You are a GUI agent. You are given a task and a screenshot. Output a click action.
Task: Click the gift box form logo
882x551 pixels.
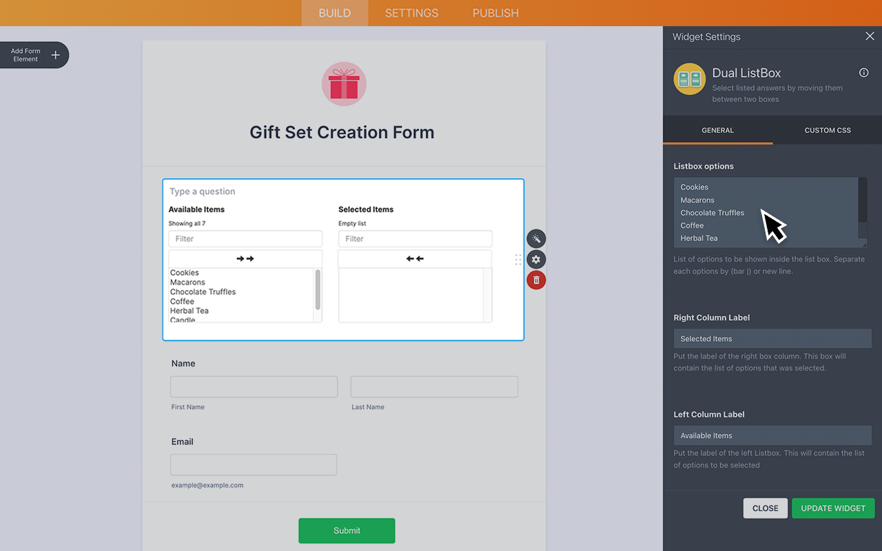(x=344, y=84)
